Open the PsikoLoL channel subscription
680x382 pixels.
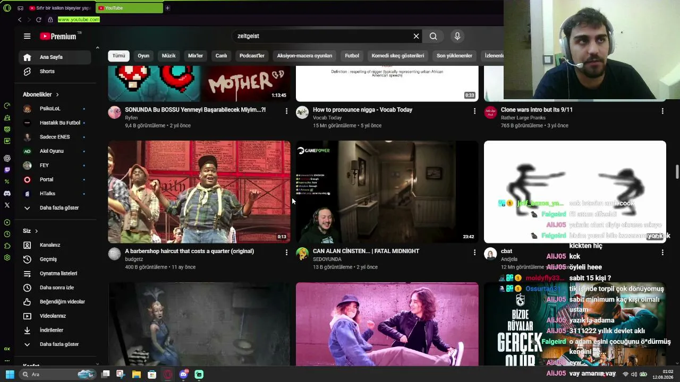(x=55, y=109)
